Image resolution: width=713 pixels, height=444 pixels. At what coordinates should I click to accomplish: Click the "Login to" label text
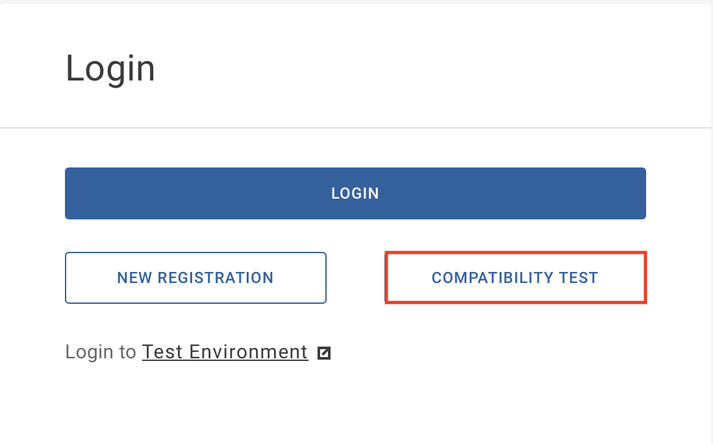(x=101, y=352)
